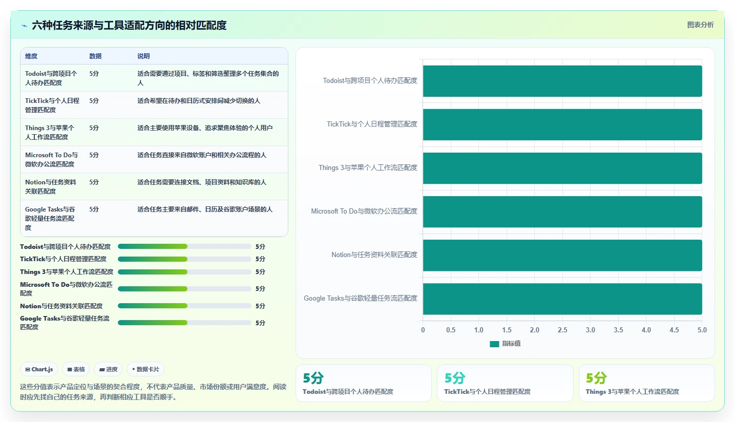Click the 指标值 legend label

click(511, 344)
